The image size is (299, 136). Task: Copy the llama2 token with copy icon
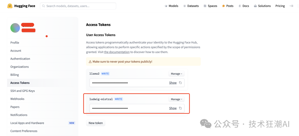[180, 83]
